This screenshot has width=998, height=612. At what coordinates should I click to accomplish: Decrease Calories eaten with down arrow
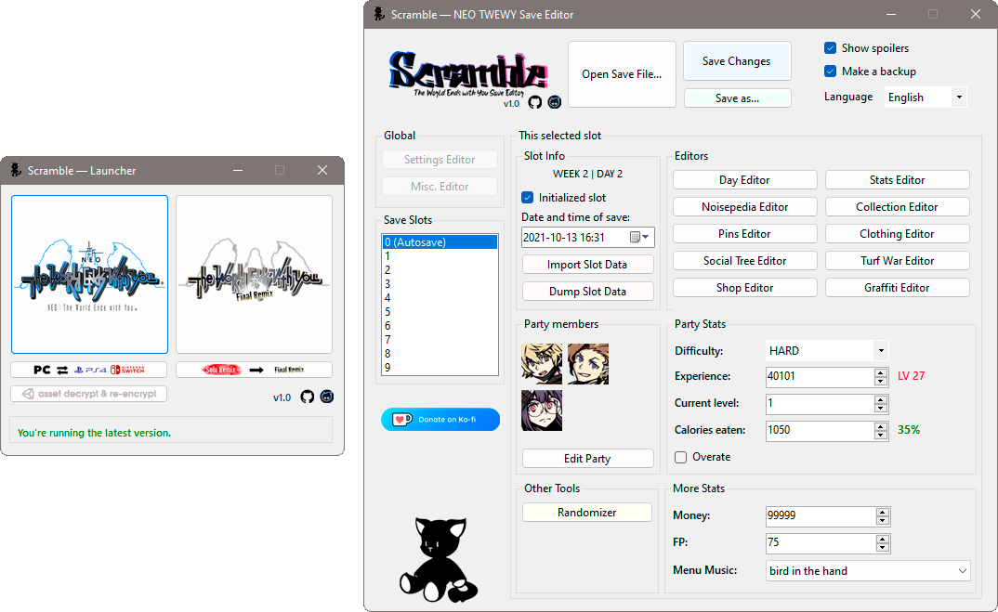tap(881, 436)
